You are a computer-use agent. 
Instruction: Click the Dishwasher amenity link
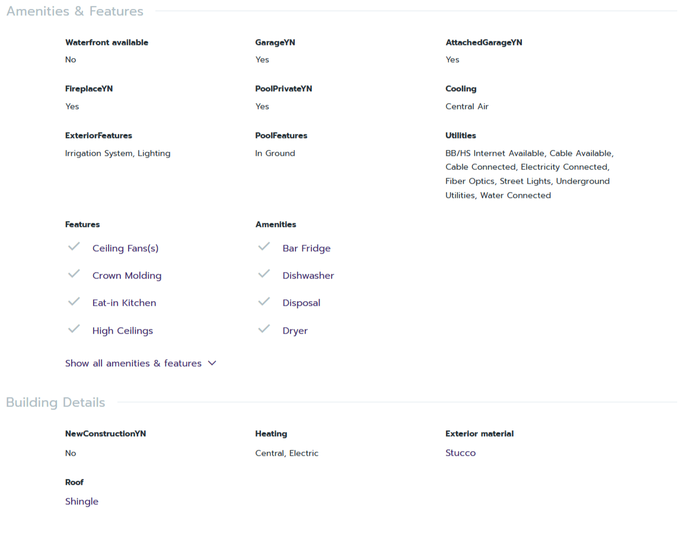point(308,276)
